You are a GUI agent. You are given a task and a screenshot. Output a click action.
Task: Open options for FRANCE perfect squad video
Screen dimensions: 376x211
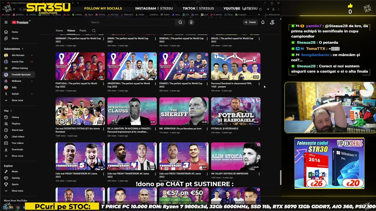[207, 84]
